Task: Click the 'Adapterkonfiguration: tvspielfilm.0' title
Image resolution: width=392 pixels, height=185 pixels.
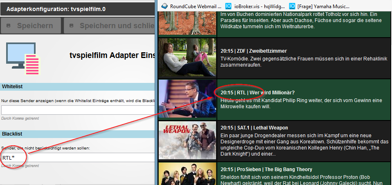Action: [56, 9]
